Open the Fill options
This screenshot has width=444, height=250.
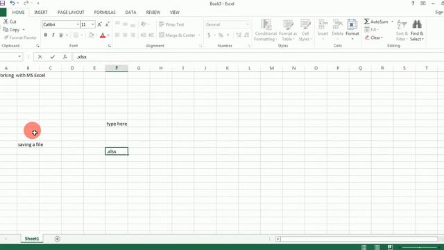tap(372, 29)
